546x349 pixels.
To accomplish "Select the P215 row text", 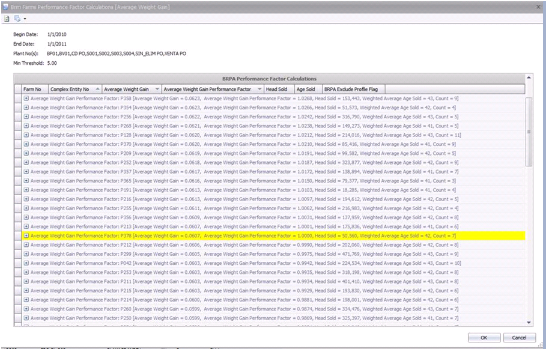I will [244, 291].
